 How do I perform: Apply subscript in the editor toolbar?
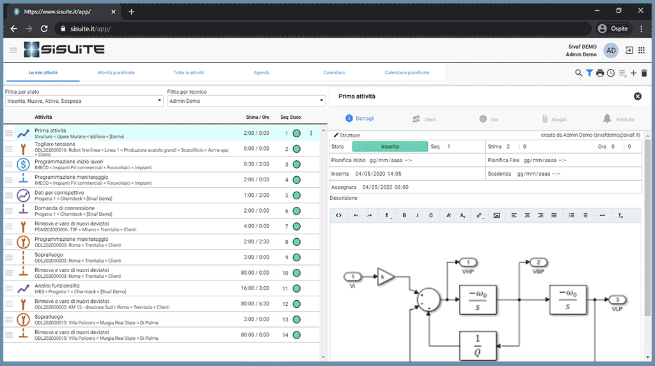click(x=462, y=215)
